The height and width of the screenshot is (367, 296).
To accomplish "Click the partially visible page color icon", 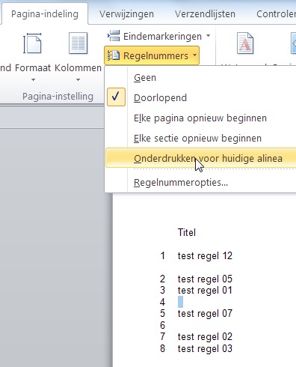I will click(x=293, y=43).
